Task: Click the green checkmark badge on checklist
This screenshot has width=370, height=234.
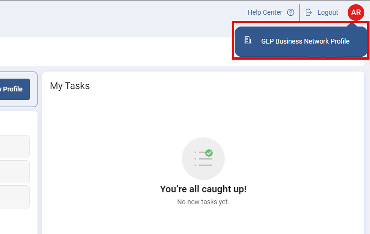Action: tap(209, 153)
